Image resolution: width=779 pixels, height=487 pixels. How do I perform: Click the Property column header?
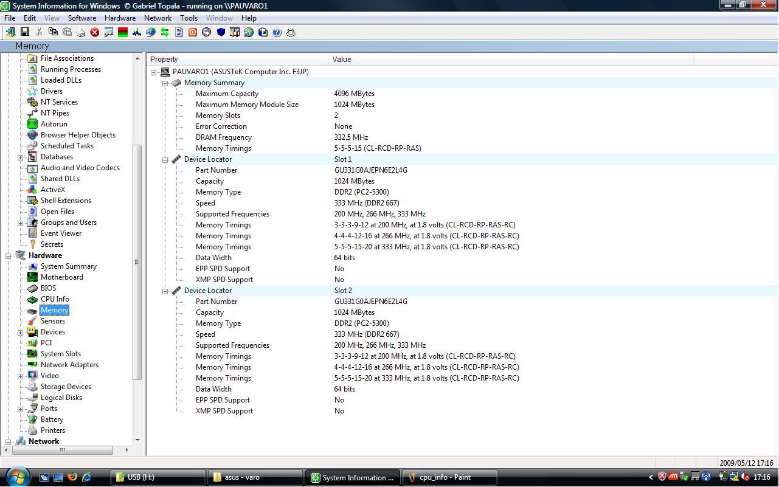[238, 60]
